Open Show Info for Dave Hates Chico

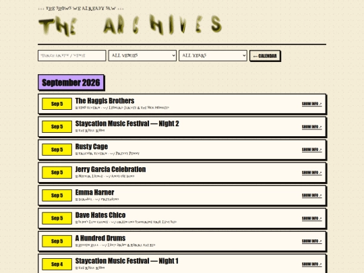[x=312, y=218]
